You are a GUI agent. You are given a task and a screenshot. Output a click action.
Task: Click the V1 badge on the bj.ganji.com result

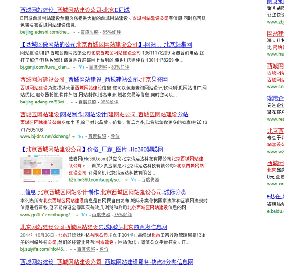click(x=81, y=67)
